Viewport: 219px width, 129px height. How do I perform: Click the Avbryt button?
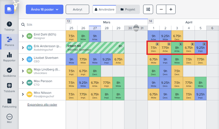(77, 10)
